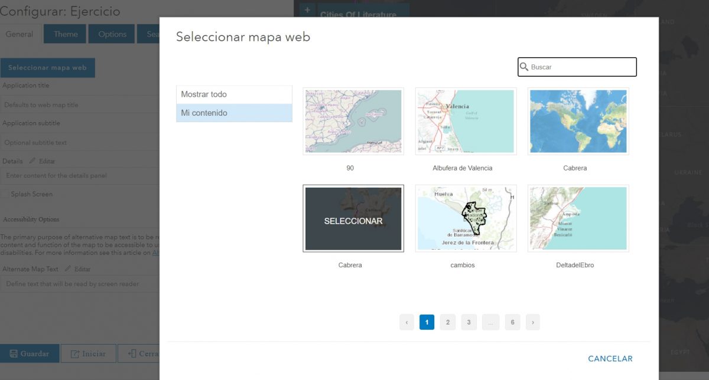Viewport: 709px width, 380px height.
Task: Click the left pagination chevron icon
Action: pyautogui.click(x=406, y=322)
